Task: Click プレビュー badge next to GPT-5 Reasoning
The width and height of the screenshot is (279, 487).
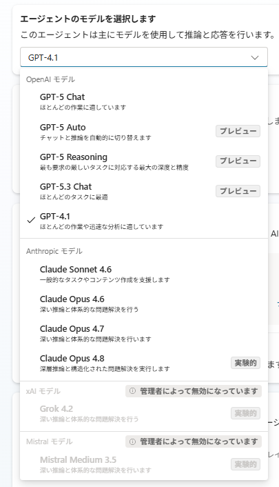Action: click(x=238, y=161)
